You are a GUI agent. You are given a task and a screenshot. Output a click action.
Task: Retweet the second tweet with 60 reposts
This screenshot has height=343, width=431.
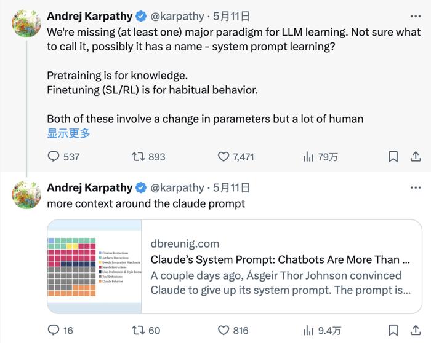(146, 330)
